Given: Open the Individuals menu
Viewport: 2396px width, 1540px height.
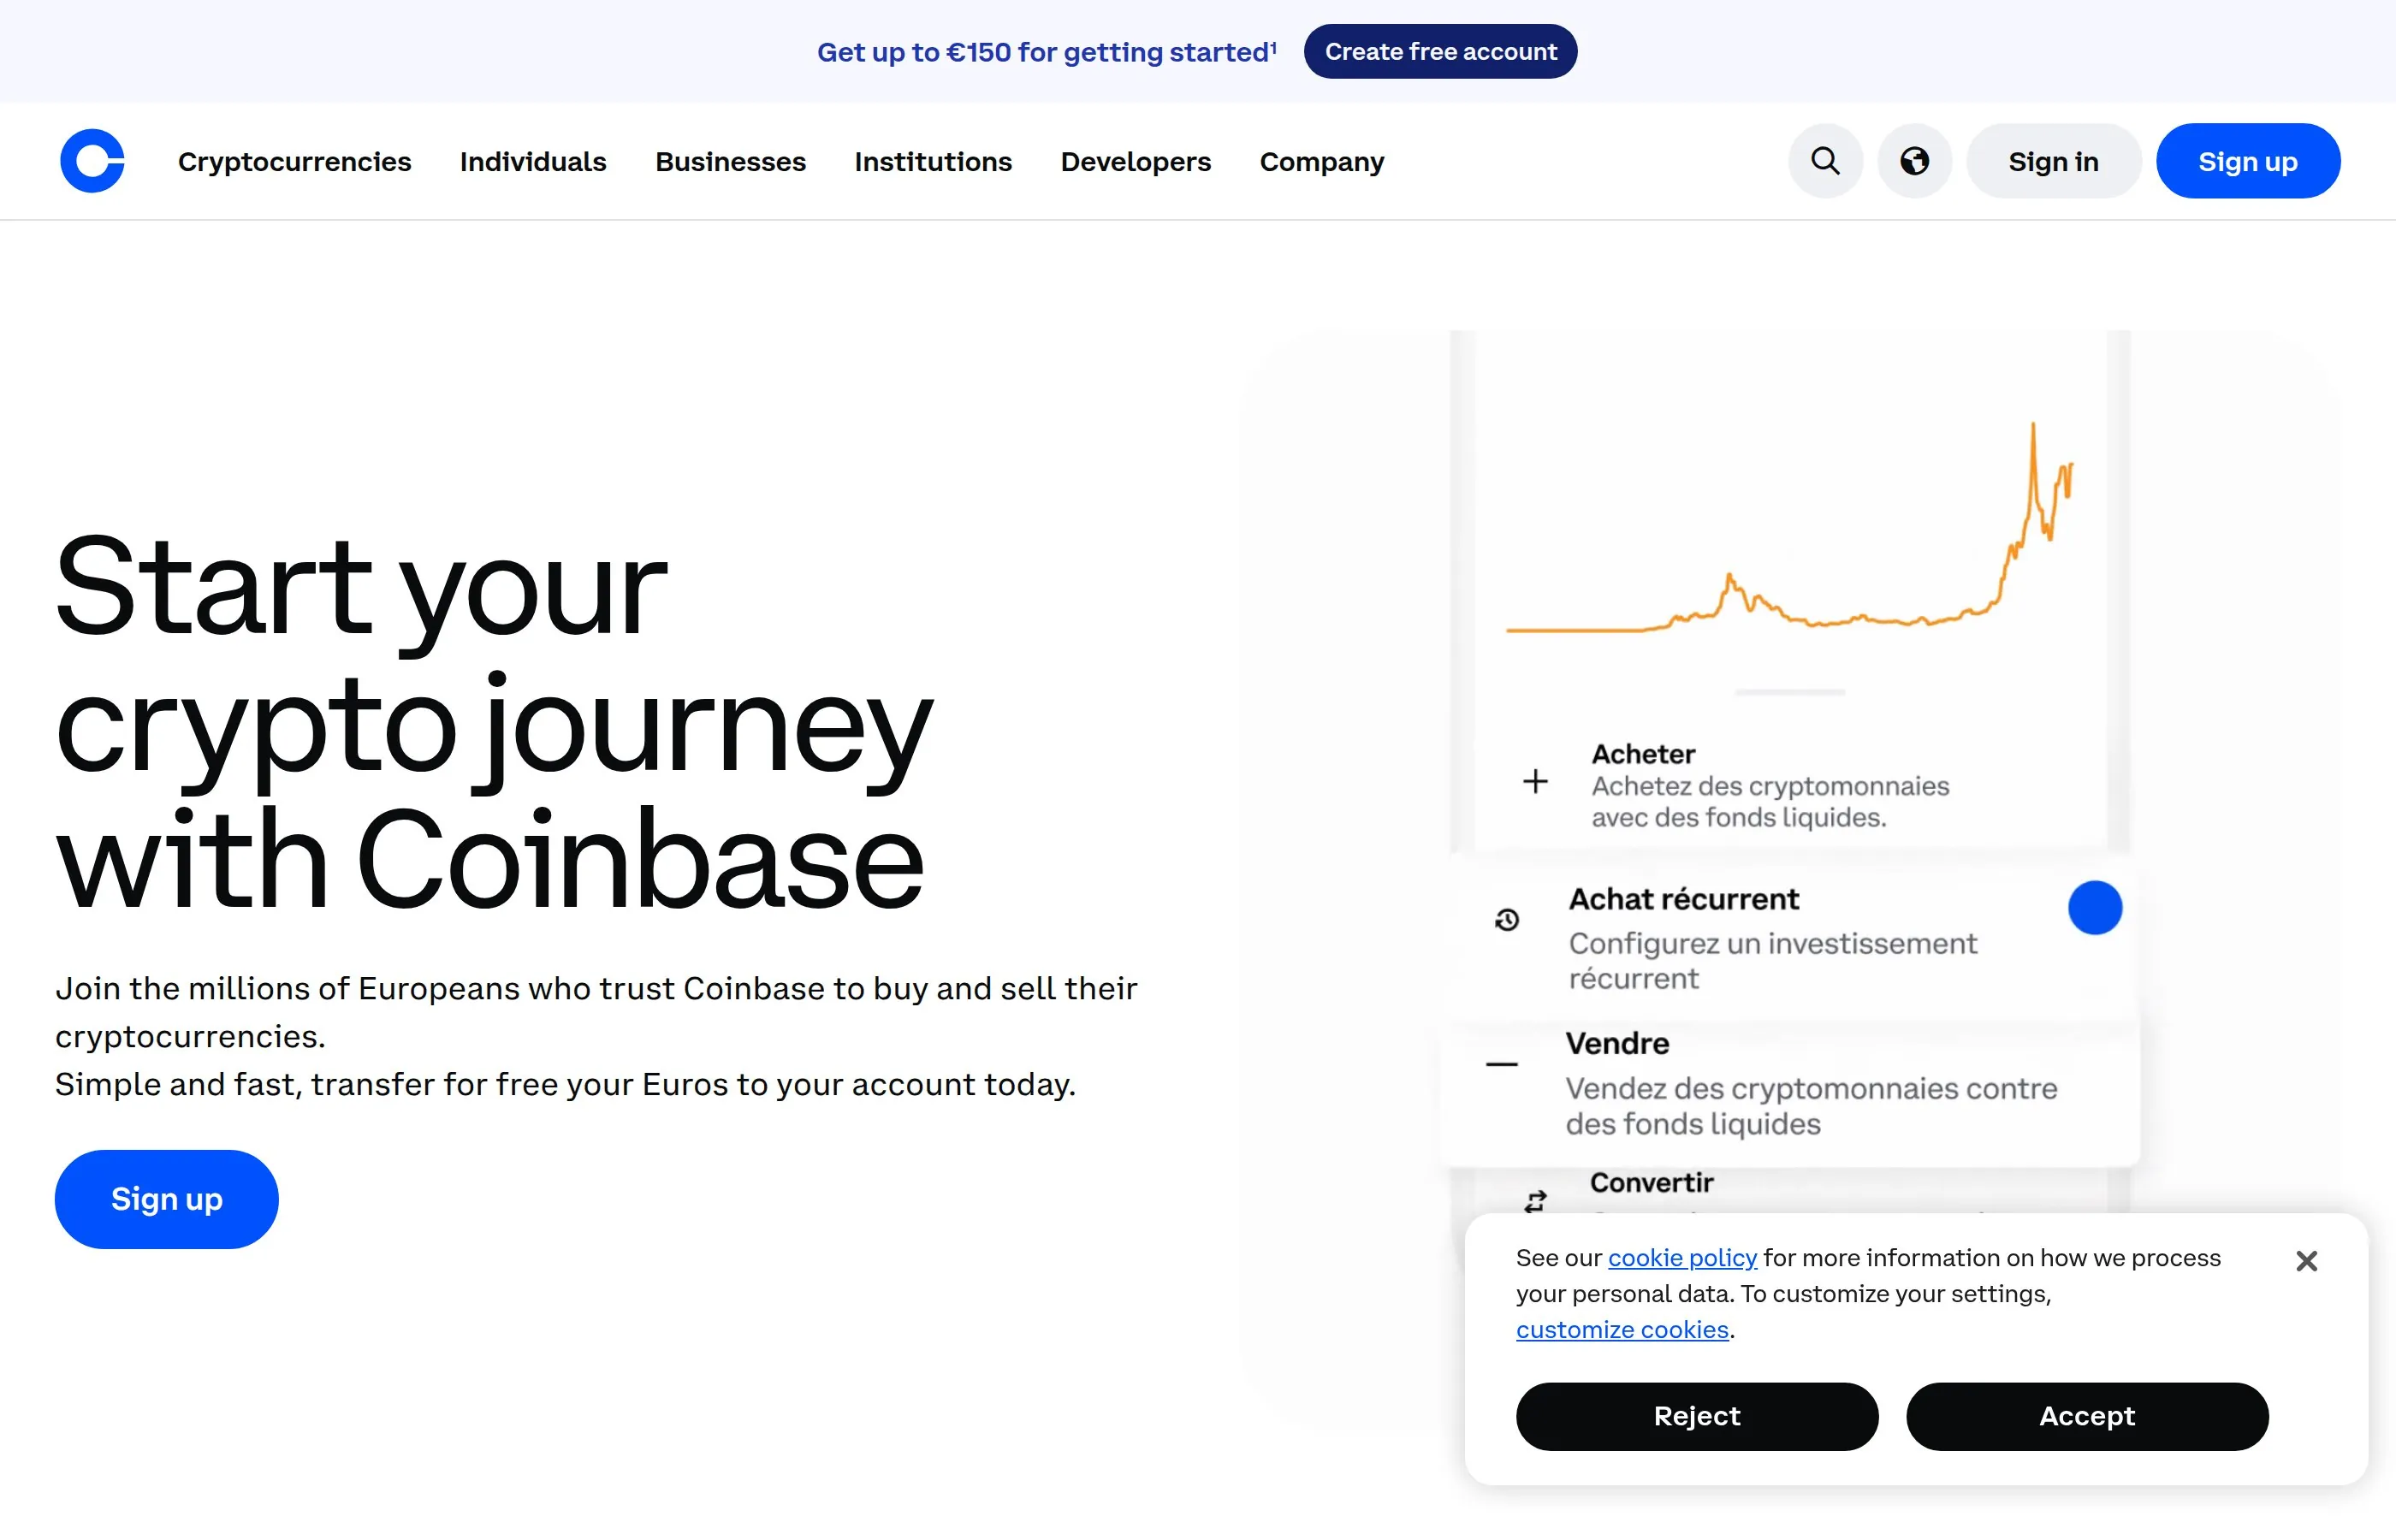Looking at the screenshot, I should (x=533, y=161).
